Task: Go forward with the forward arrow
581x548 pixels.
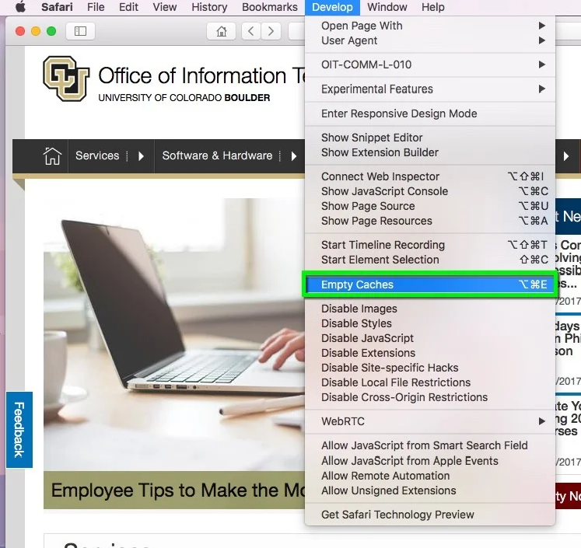Action: (271, 31)
